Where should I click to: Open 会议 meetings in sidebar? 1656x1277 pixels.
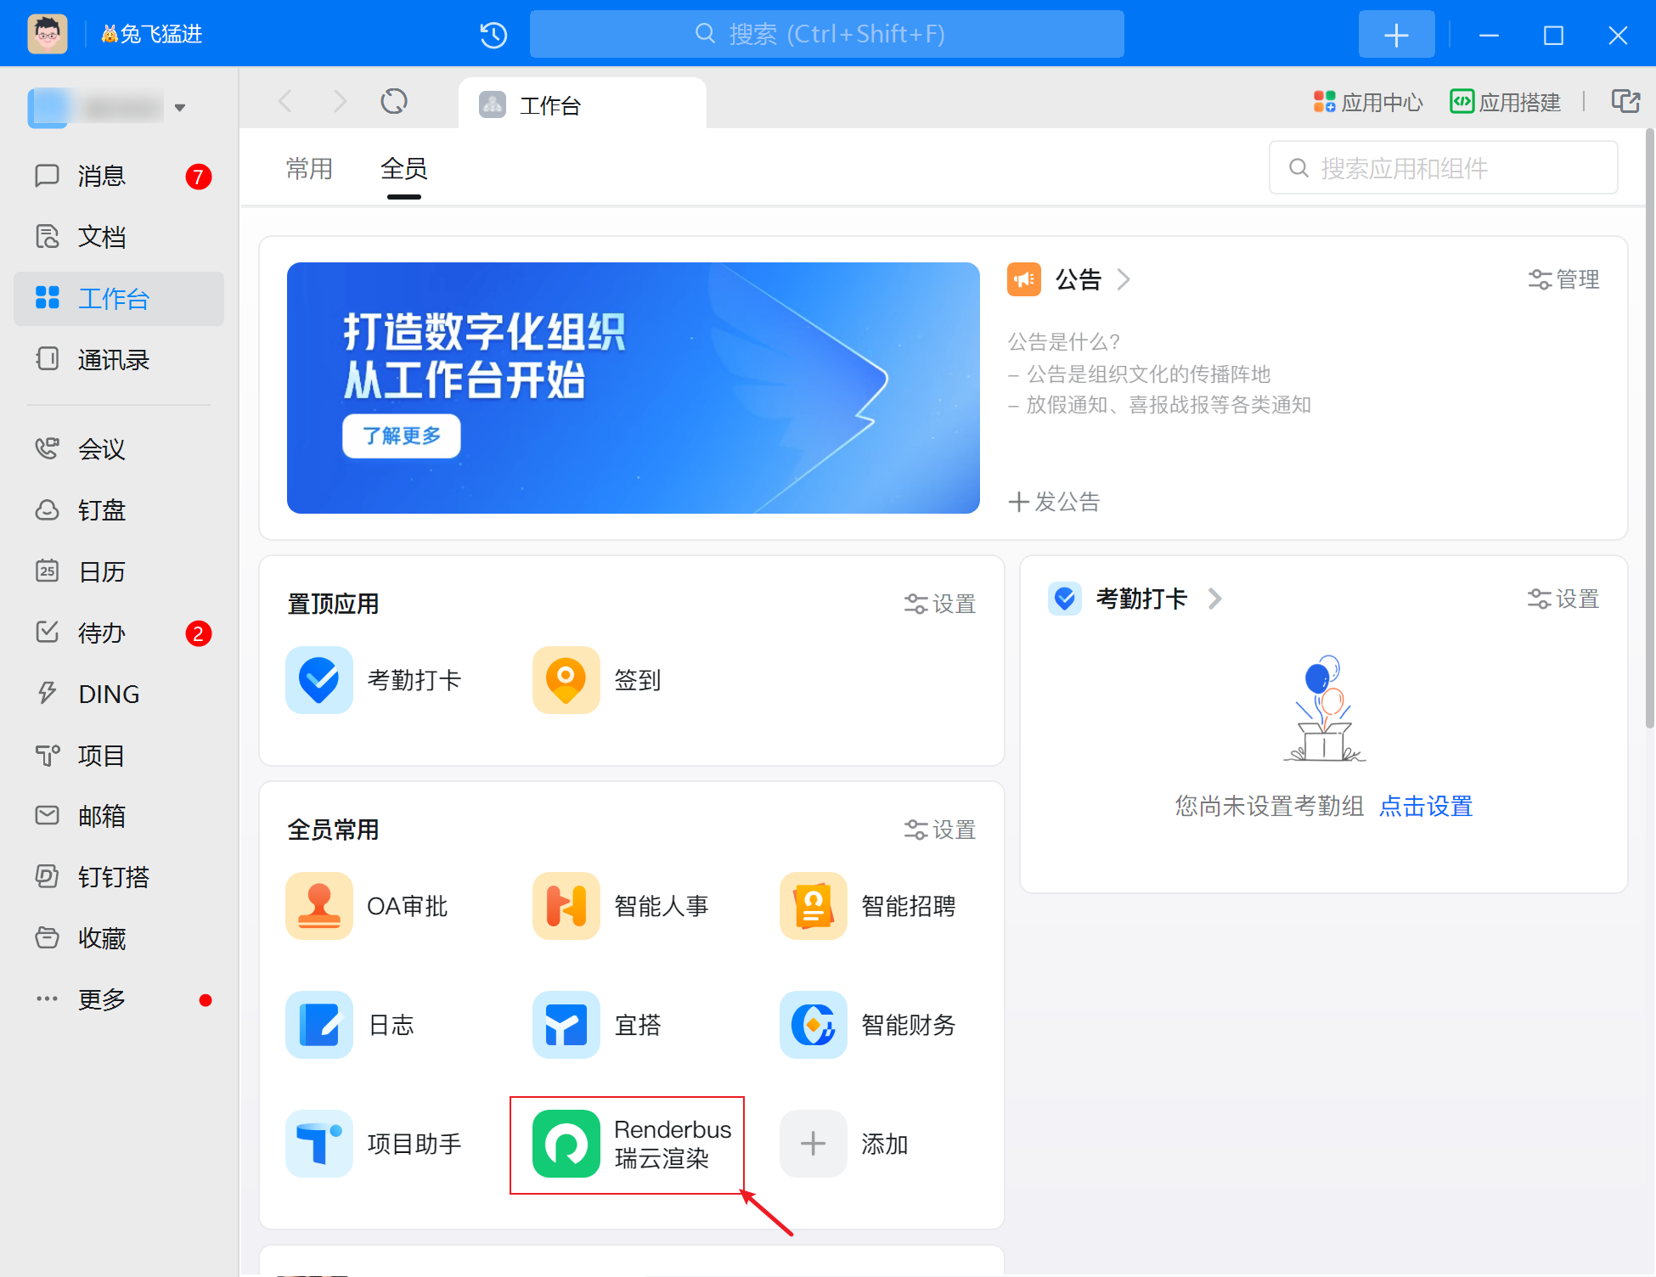pyautogui.click(x=119, y=448)
